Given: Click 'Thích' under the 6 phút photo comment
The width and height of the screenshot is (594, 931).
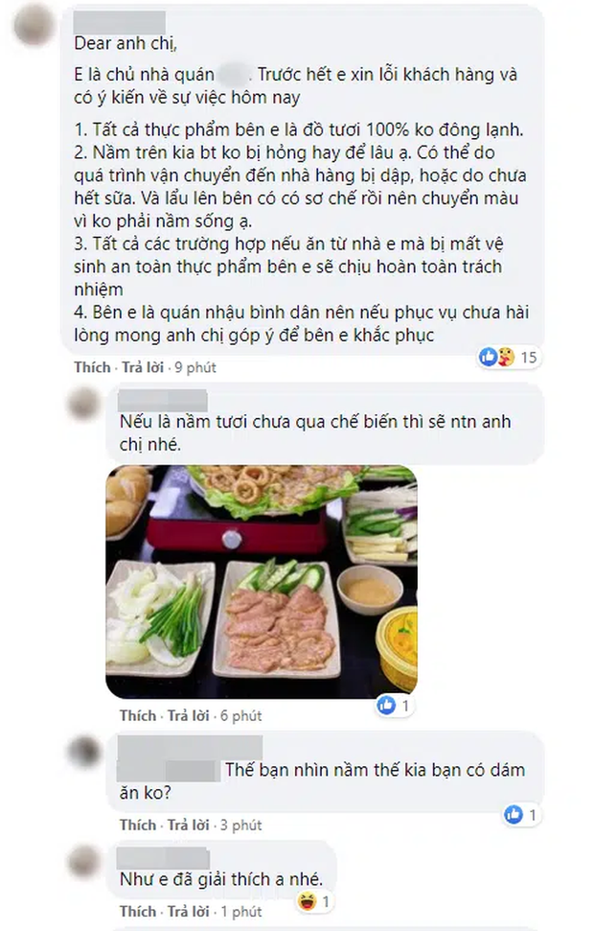Looking at the screenshot, I should point(138,715).
